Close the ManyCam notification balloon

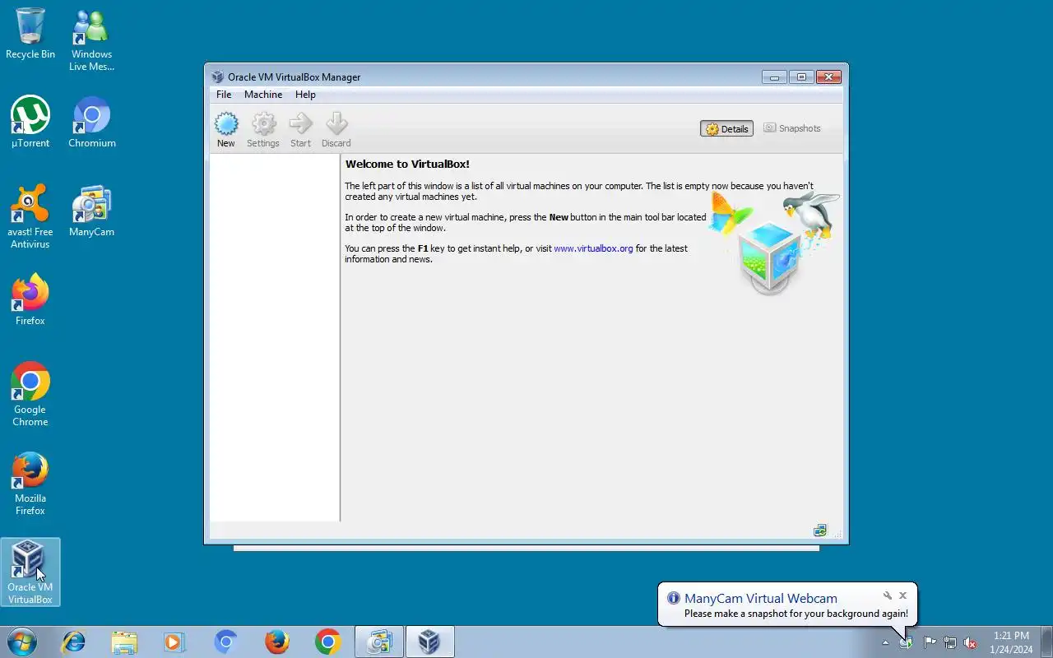click(902, 595)
